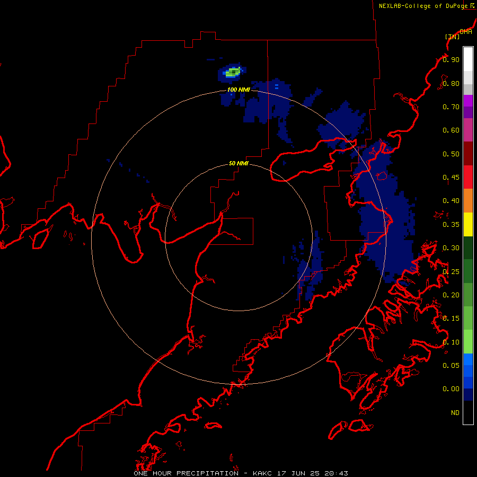Click the 17 JUN 25 date text
This screenshot has height=477, width=477.
click(298, 473)
